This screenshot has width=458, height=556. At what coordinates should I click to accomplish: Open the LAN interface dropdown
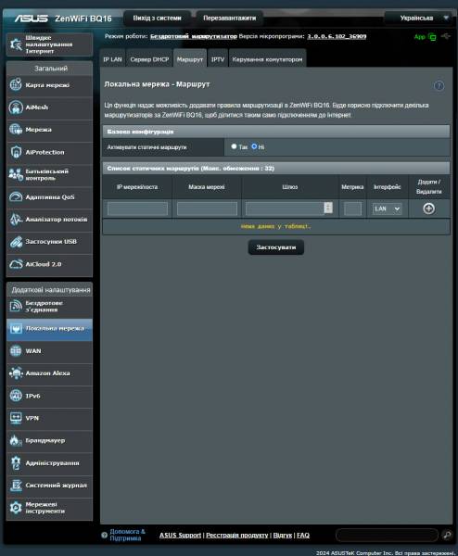(x=387, y=208)
